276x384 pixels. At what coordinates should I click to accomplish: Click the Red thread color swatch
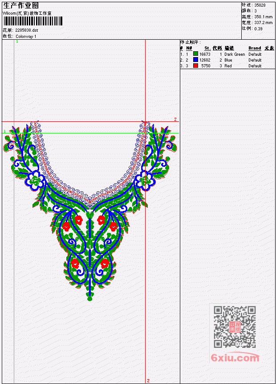pos(195,66)
